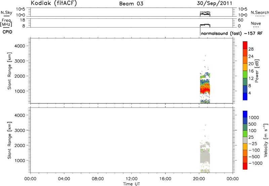Click the red high-power backscatter in the power plot
The width and height of the screenshot is (269, 186).
(x=205, y=90)
